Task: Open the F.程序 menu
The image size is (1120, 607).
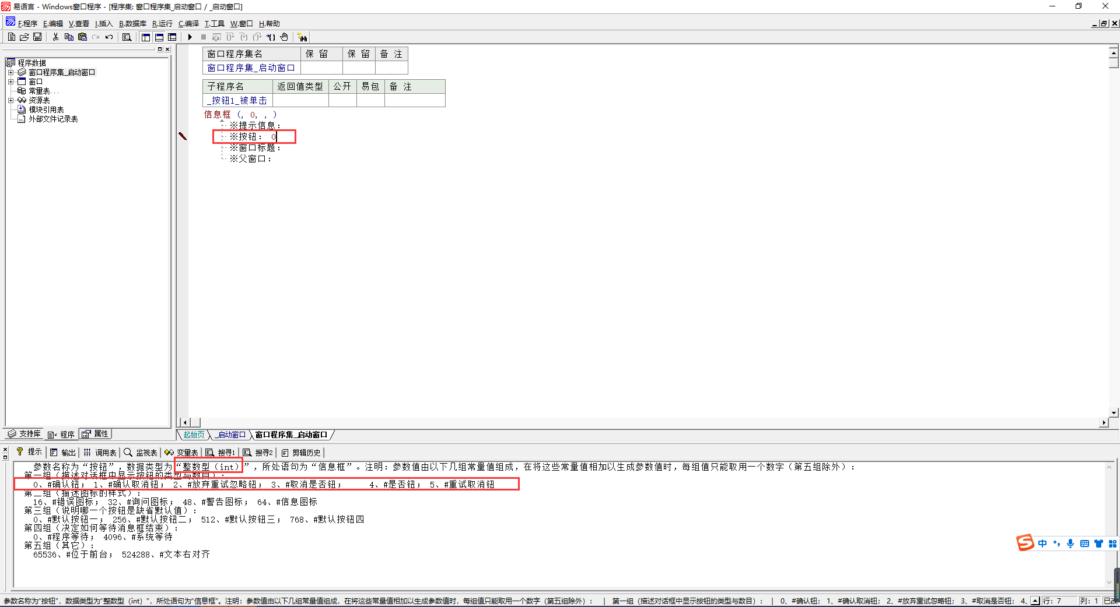Action: click(27, 24)
